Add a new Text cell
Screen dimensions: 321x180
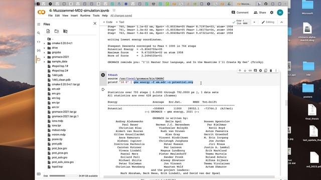120,22
